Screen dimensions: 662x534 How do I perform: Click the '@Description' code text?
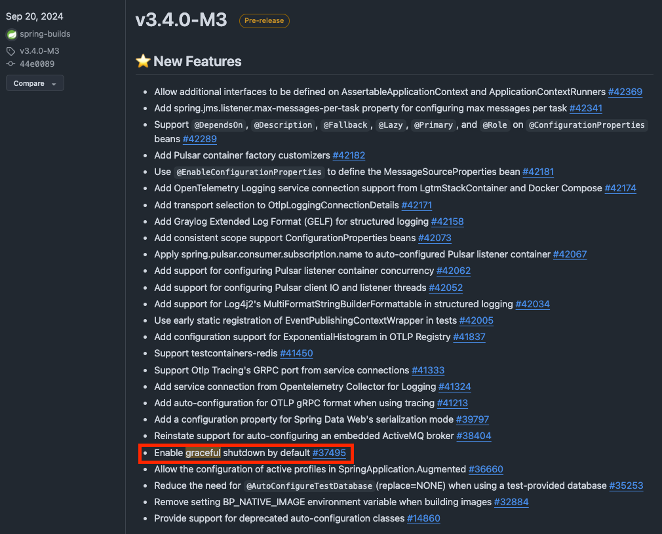283,125
